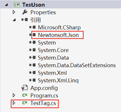Select the System.Data.DataSetExtensions reference
121x112 pixels.
click(77, 65)
